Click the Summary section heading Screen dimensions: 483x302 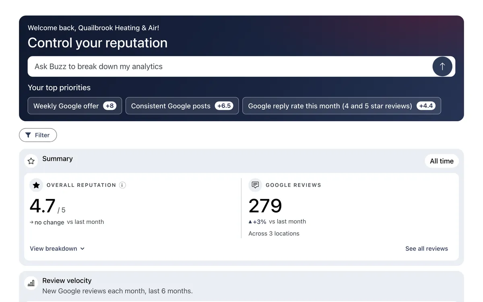pos(58,159)
